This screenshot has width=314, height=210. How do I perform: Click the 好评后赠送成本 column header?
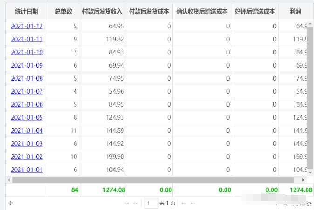pyautogui.click(x=255, y=11)
